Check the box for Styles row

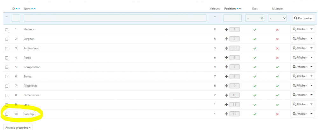[7, 77]
